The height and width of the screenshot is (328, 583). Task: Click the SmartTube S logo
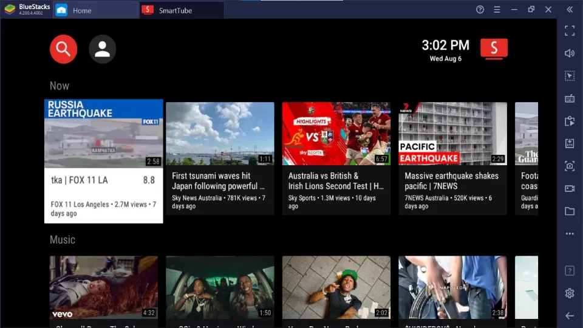(494, 49)
